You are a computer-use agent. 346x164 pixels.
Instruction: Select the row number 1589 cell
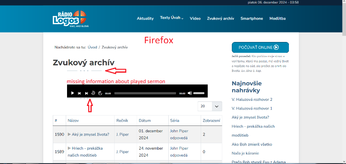59,151
